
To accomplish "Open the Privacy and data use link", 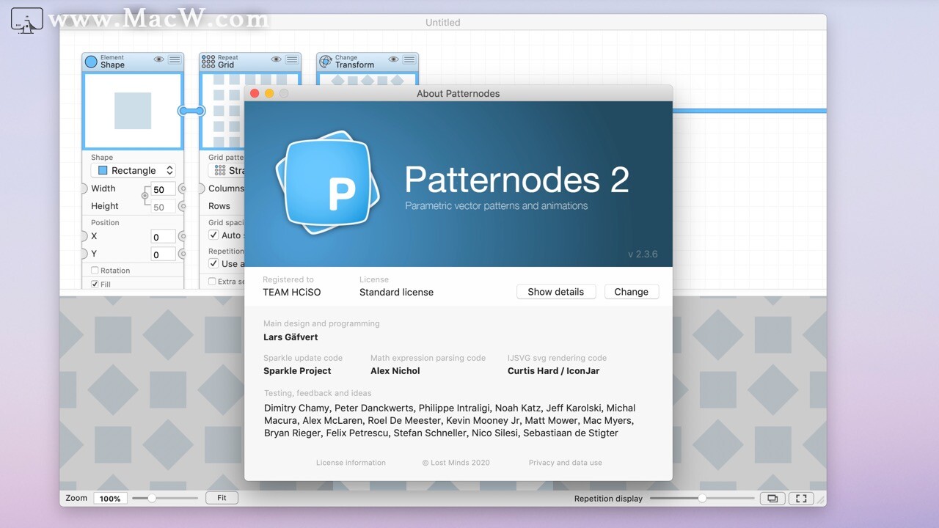I will click(x=566, y=463).
